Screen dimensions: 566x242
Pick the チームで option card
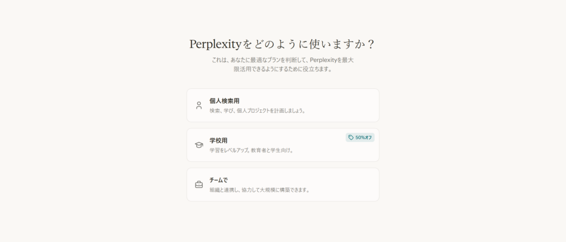pos(282,185)
